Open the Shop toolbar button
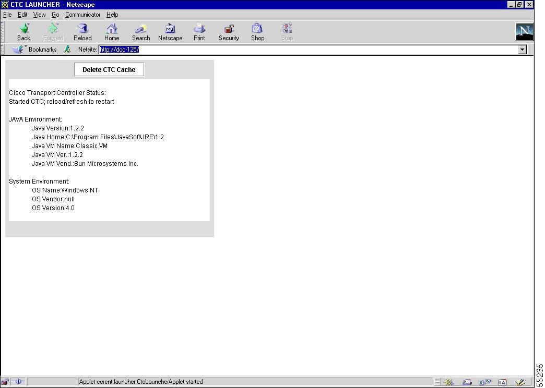This screenshot has height=388, width=545. 257,32
